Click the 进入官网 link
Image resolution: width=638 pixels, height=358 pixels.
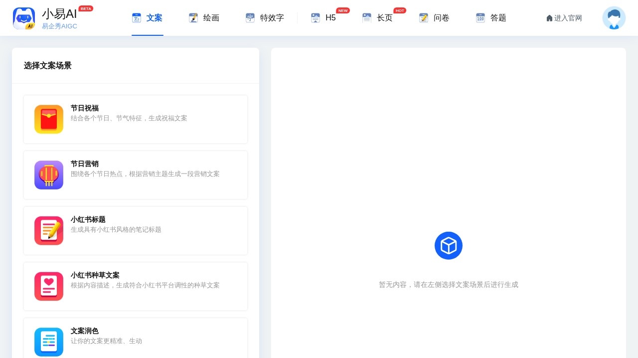[564, 18]
